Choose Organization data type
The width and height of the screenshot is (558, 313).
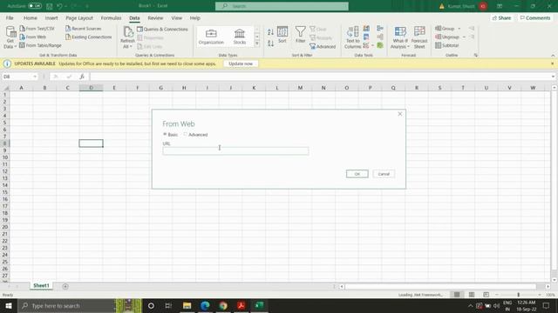coord(211,37)
